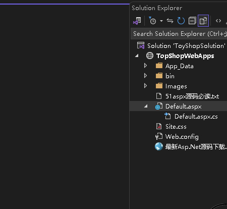Expand the Images folder
227x209 pixels.
coord(146,86)
